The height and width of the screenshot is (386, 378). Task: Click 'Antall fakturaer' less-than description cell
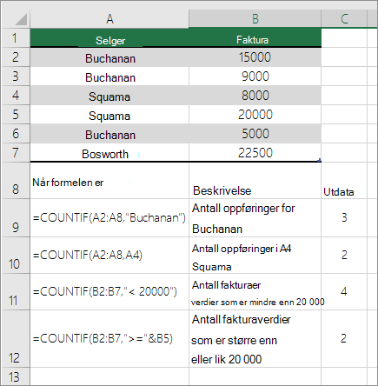point(255,292)
